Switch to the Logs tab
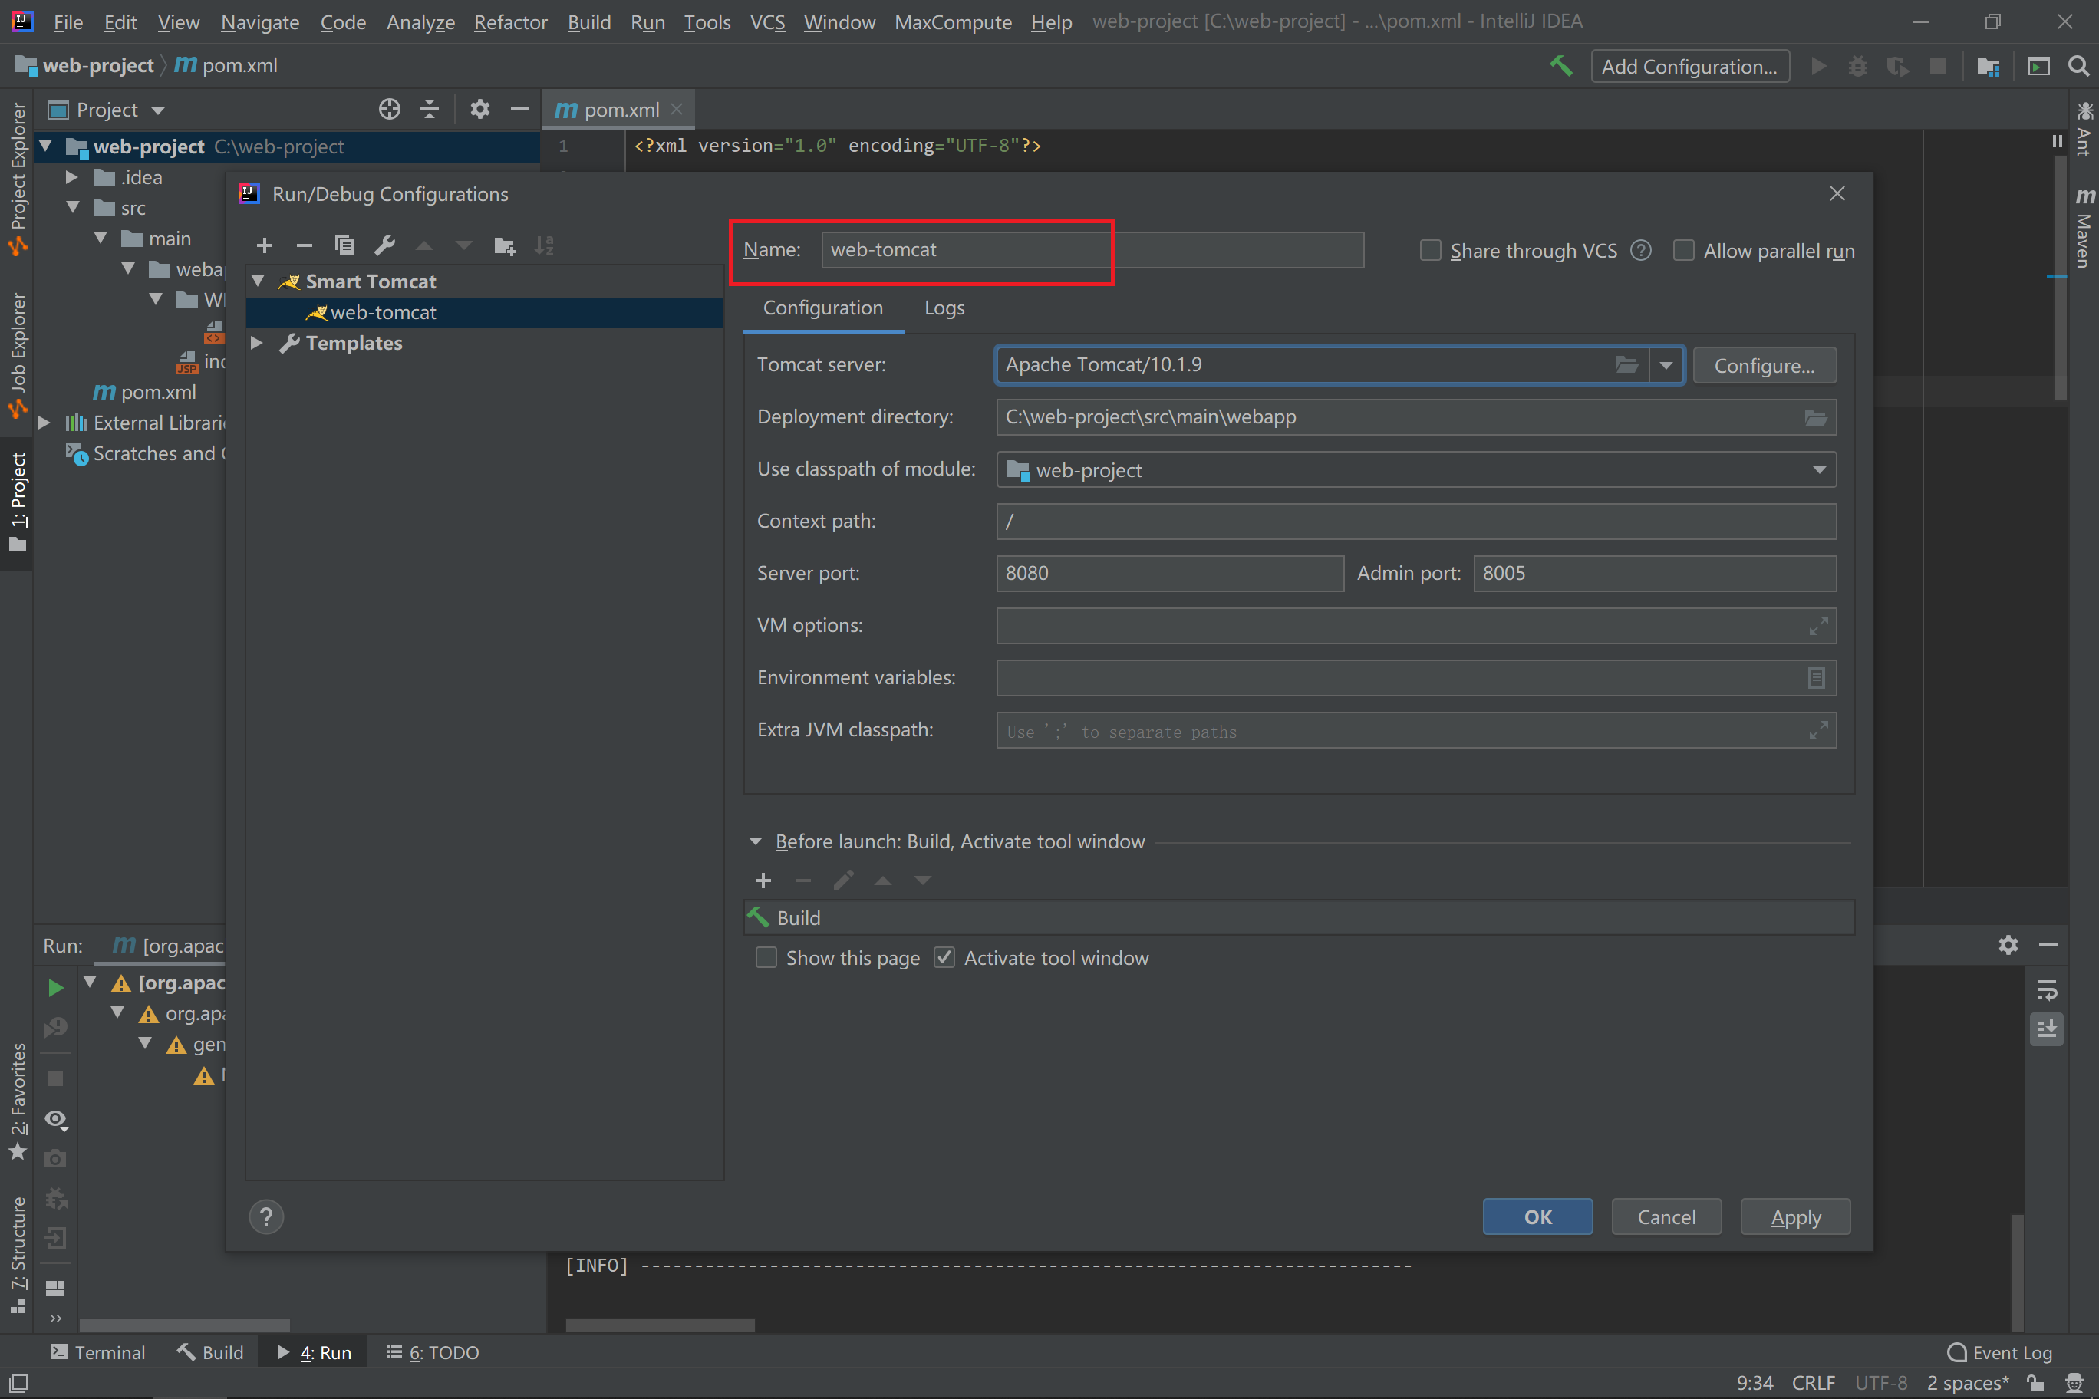Viewport: 2099px width, 1399px height. pos(944,308)
